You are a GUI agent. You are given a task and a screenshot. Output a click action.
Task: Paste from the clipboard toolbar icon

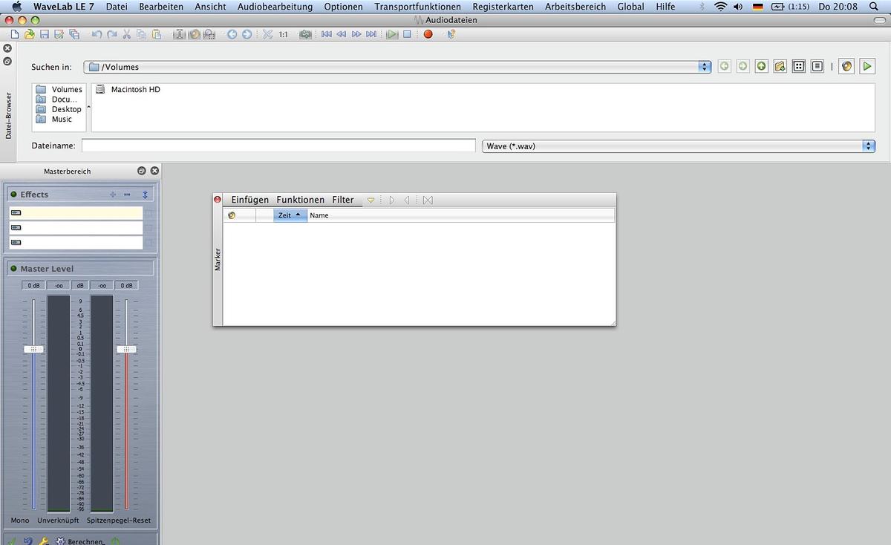click(x=156, y=34)
